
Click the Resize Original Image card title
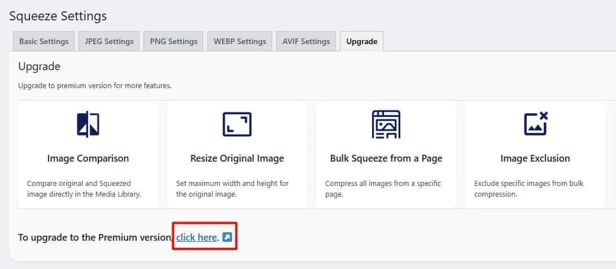coord(237,158)
